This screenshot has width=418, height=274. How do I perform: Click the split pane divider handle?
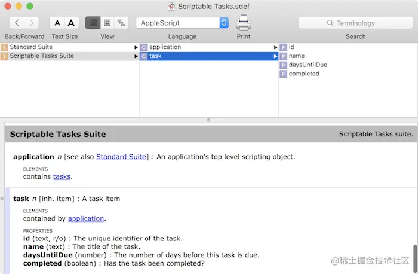209,120
